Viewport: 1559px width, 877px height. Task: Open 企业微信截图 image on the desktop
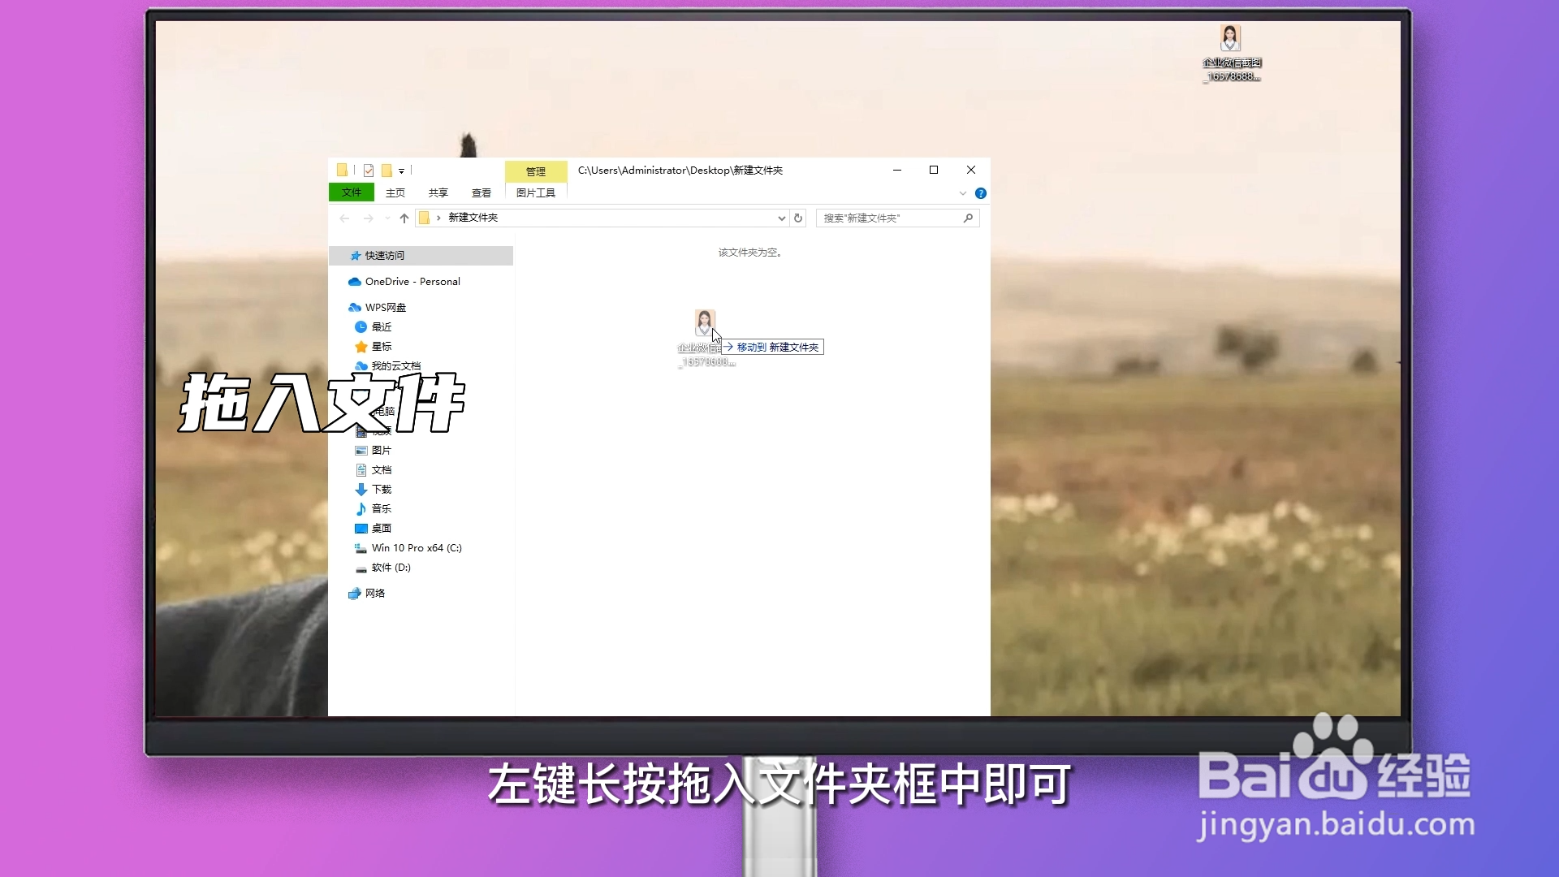1229,37
